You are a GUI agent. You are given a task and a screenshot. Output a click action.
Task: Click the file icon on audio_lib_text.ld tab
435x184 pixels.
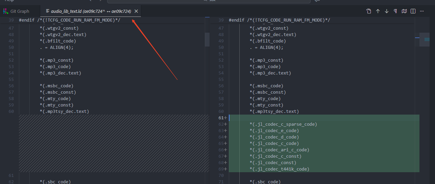click(x=47, y=11)
